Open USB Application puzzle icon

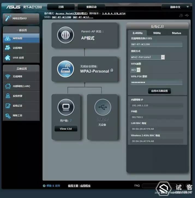tap(8, 58)
